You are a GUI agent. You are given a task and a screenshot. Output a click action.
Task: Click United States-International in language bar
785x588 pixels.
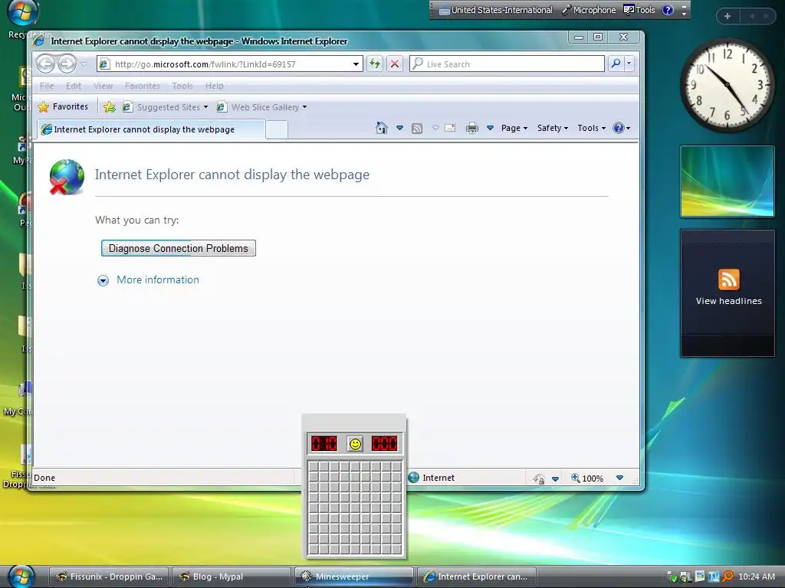coord(496,10)
